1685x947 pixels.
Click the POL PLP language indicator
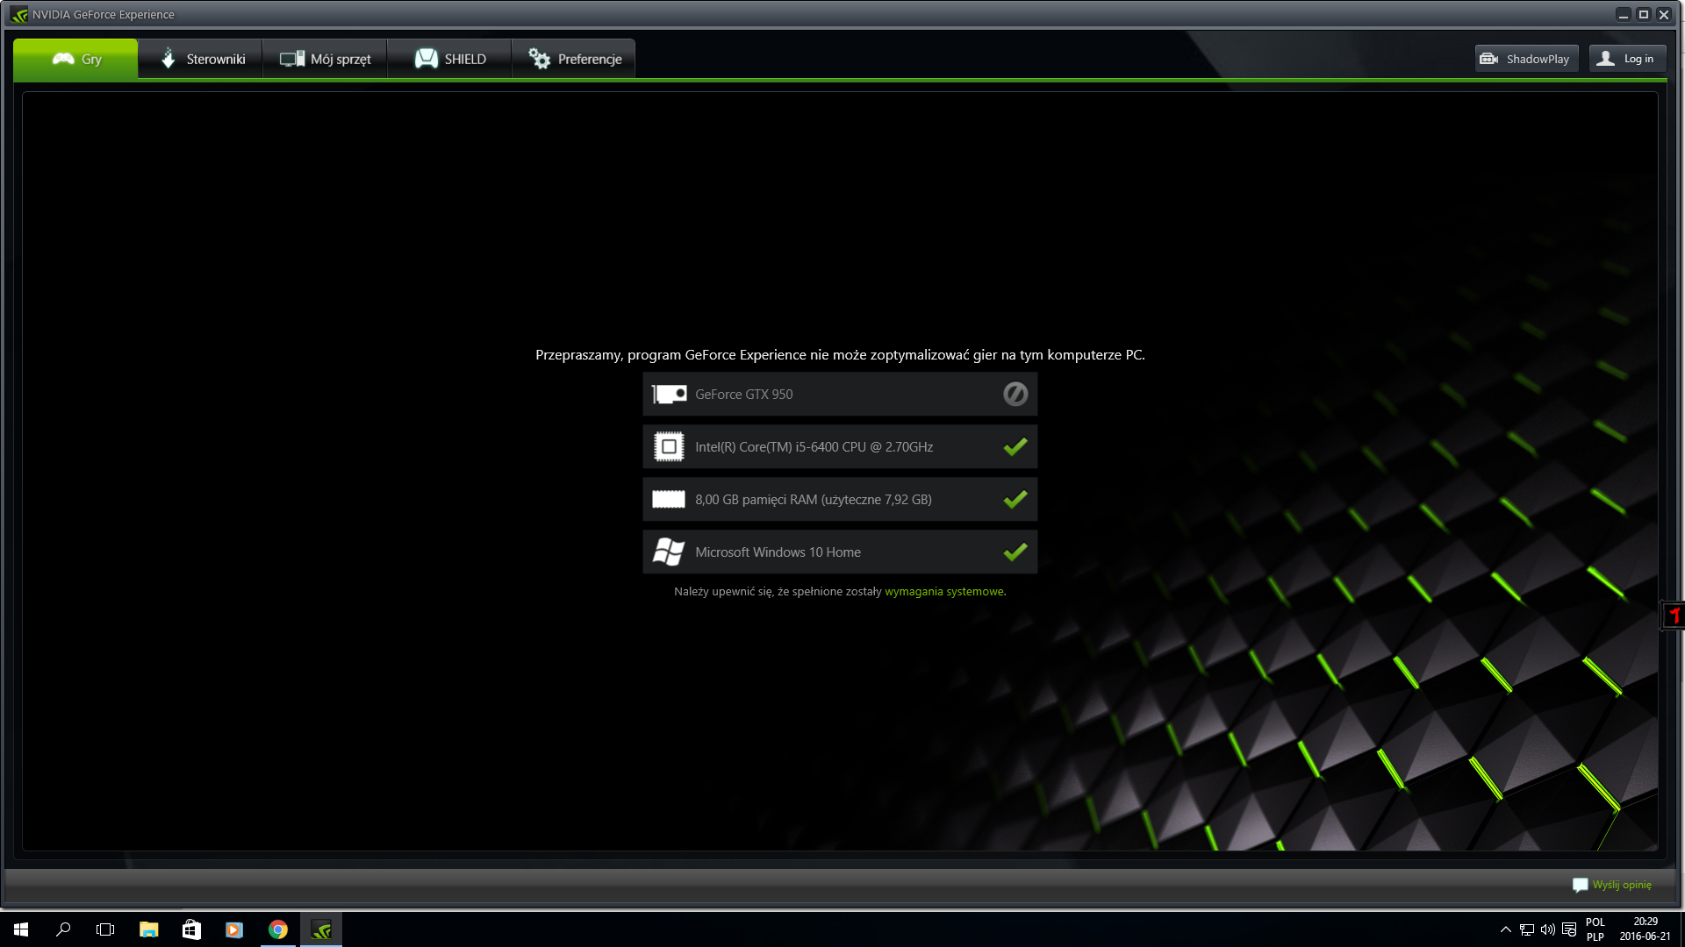point(1595,929)
